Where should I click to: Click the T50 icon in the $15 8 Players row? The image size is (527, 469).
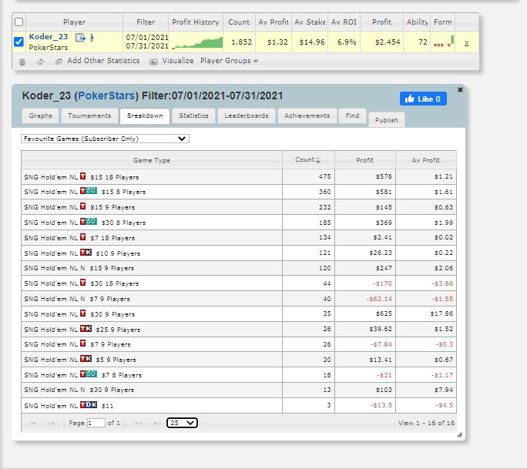[x=89, y=191]
